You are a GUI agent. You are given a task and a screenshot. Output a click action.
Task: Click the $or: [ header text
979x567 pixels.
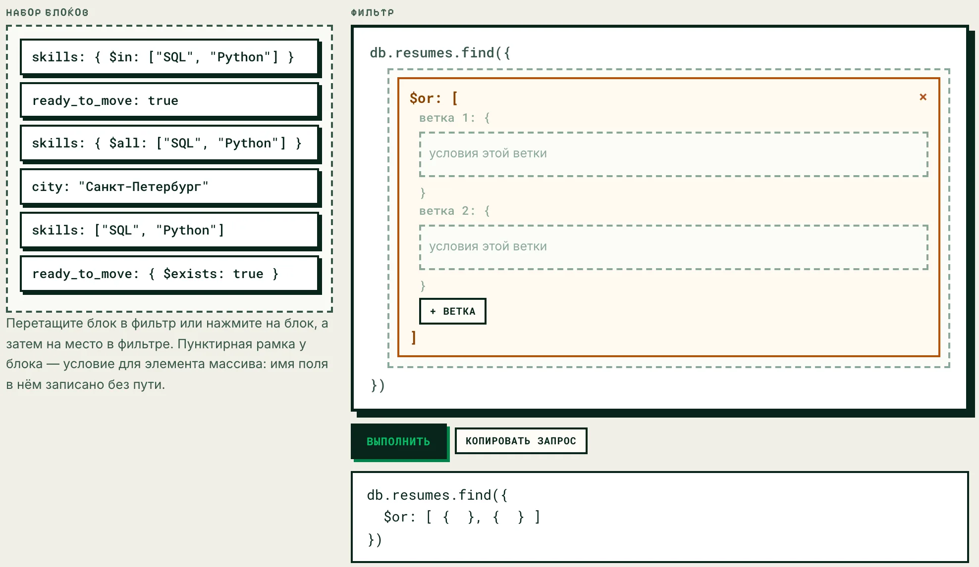(434, 98)
